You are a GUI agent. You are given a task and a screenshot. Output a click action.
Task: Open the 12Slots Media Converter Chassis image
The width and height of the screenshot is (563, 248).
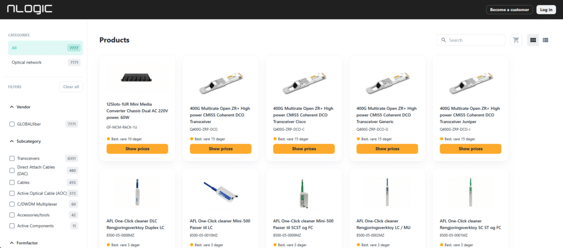coord(137,77)
